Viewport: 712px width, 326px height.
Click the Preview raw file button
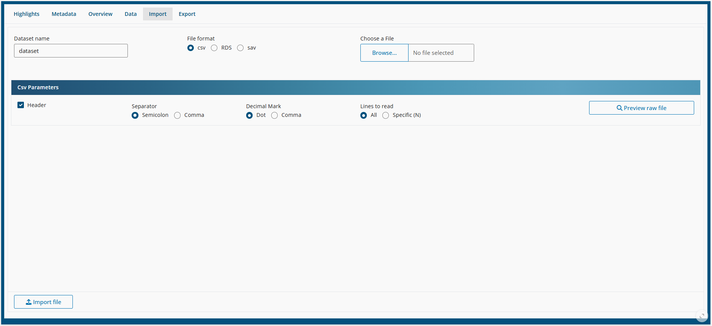click(641, 108)
